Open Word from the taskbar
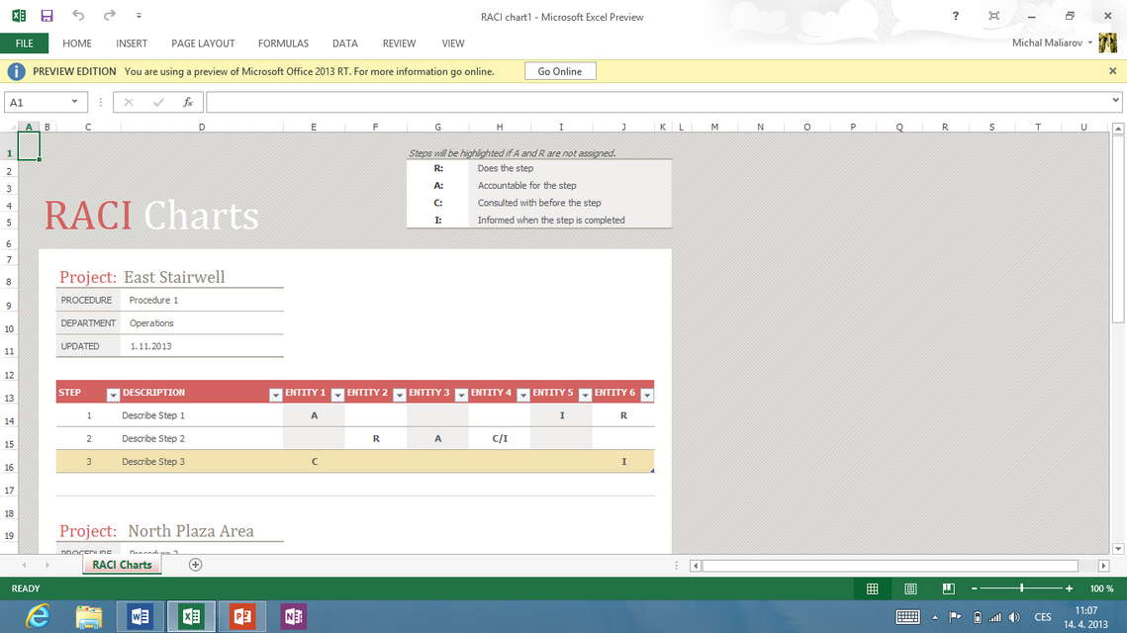 click(140, 616)
